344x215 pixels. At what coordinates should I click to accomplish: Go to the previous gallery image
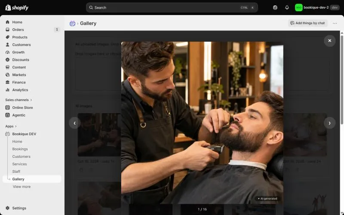[x=74, y=123]
